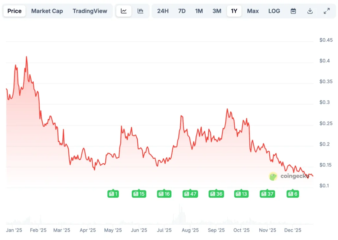338x240 pixels.
Task: Show Max historical range
Action: coord(253,11)
